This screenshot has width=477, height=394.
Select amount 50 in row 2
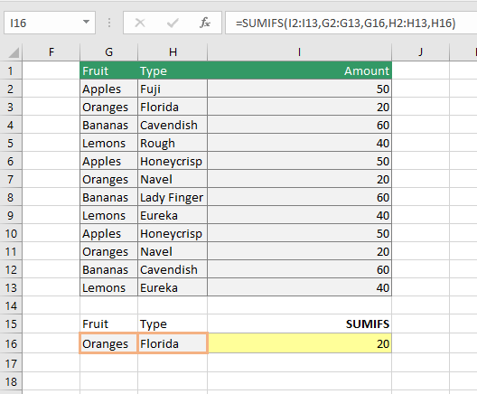pyautogui.click(x=299, y=89)
